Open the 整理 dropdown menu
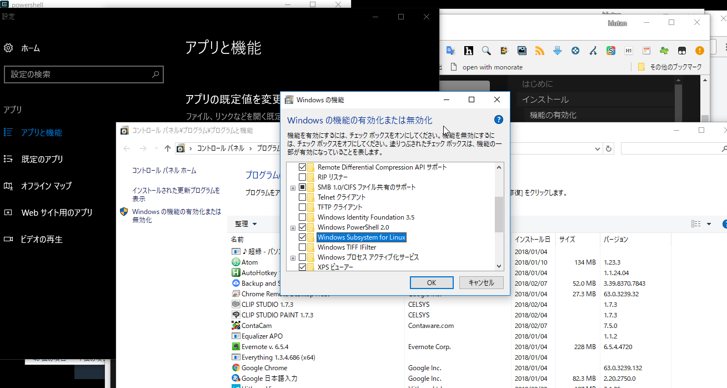727x388 pixels. pyautogui.click(x=245, y=224)
